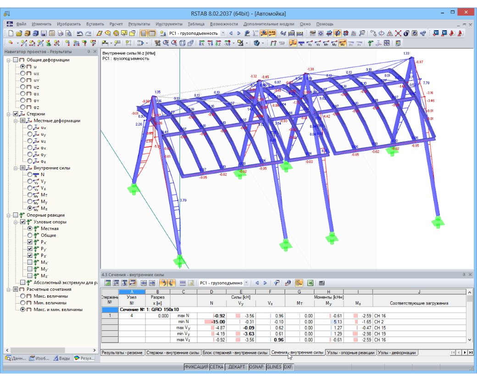
Task: Save the model with the floppy disk icon
Action: [x=44, y=33]
